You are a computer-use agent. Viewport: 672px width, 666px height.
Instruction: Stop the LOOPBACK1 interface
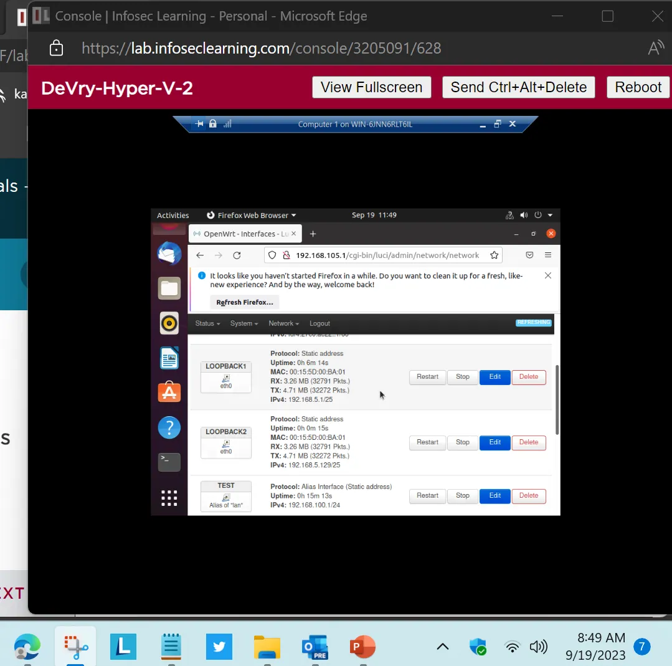point(463,377)
